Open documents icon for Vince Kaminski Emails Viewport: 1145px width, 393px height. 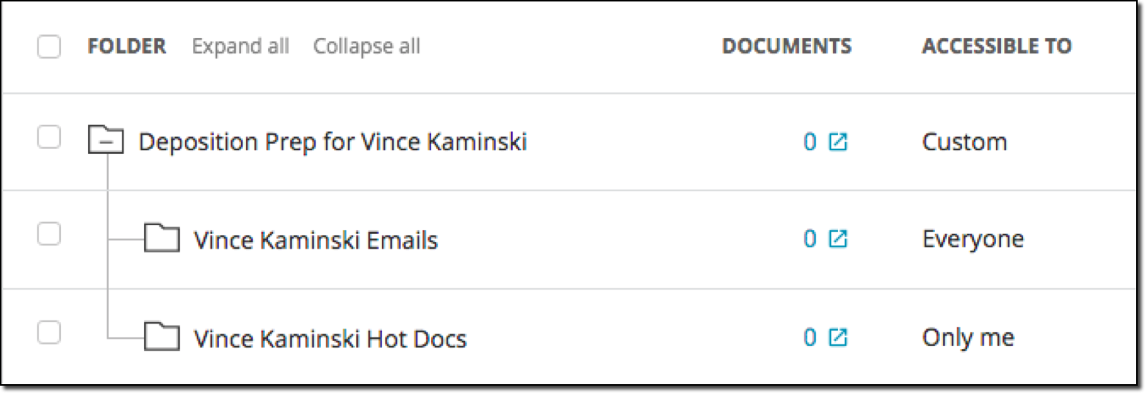838,239
